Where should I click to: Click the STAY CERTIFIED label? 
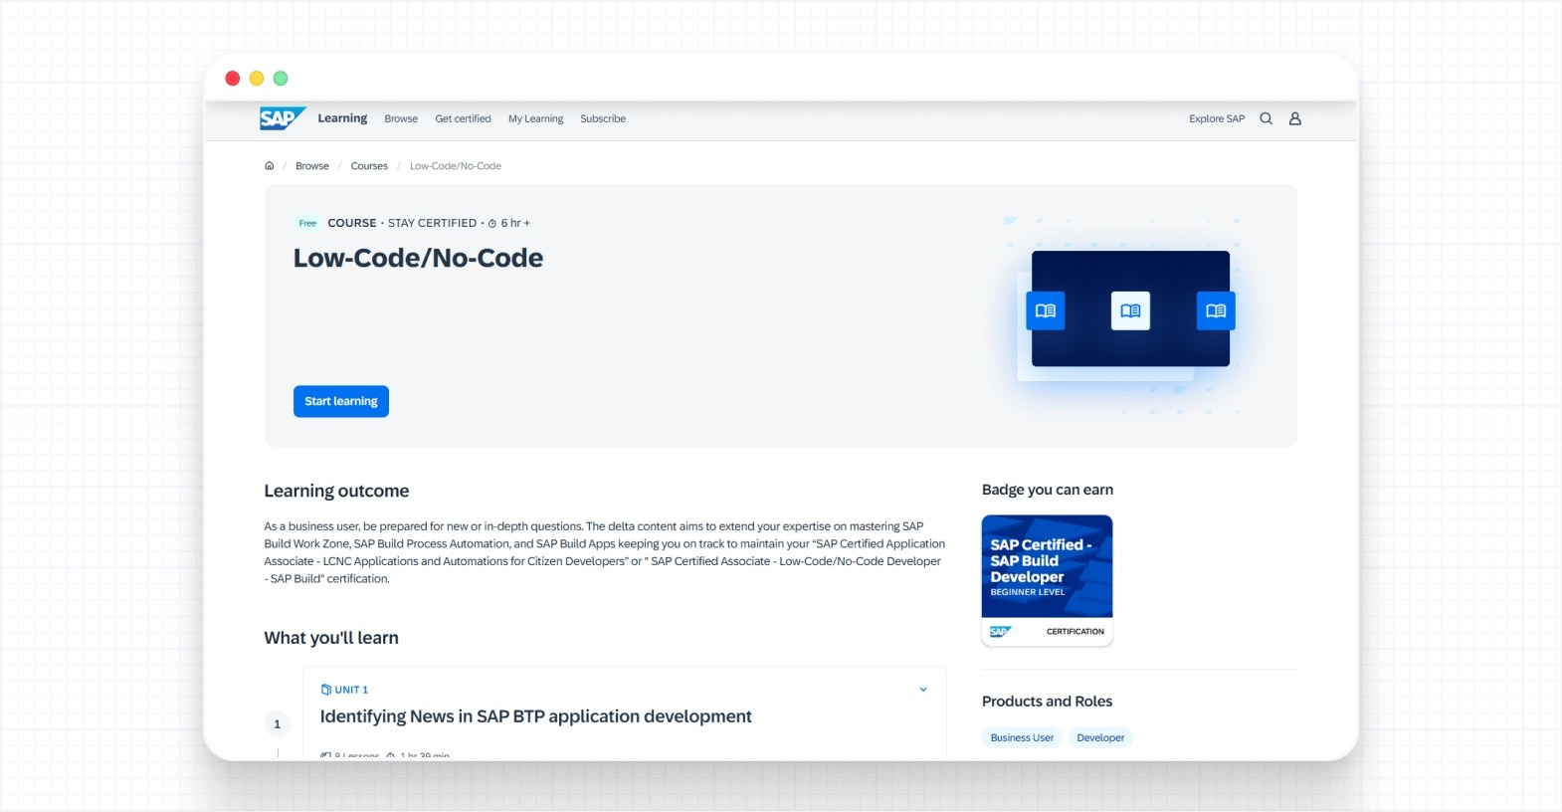tap(432, 223)
